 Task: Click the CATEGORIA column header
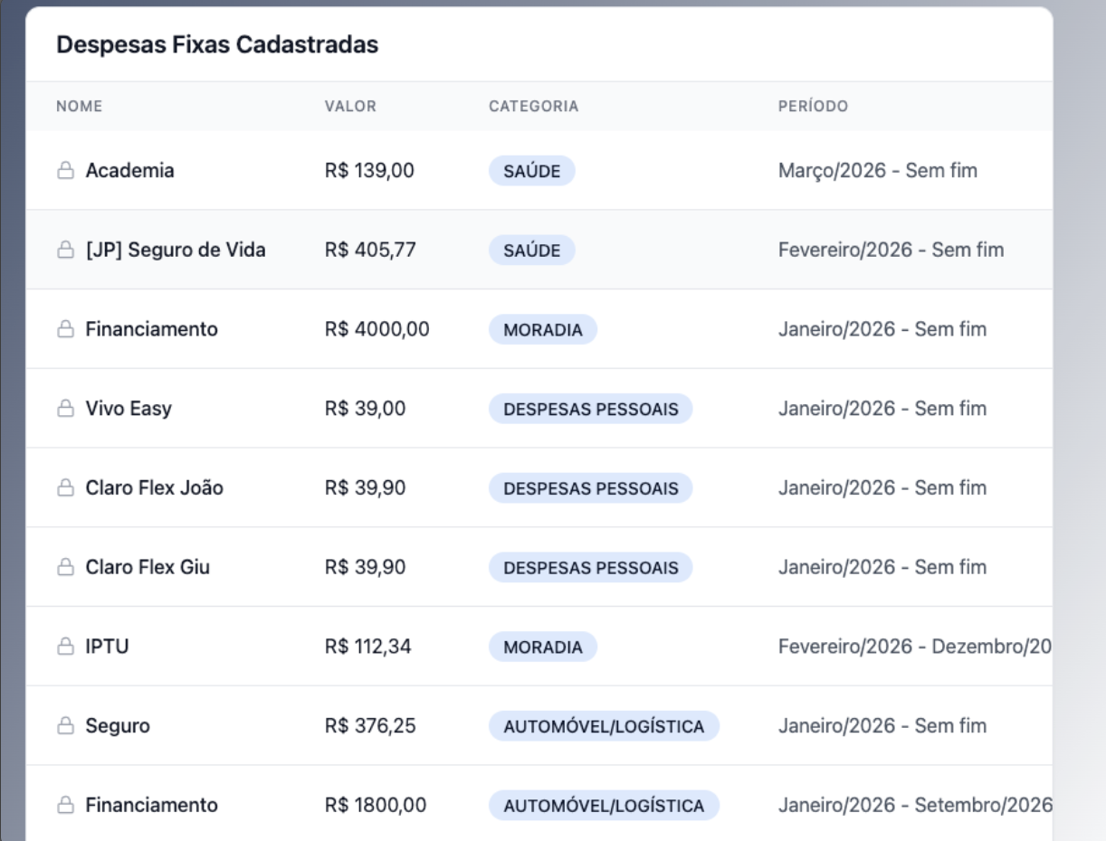point(533,107)
